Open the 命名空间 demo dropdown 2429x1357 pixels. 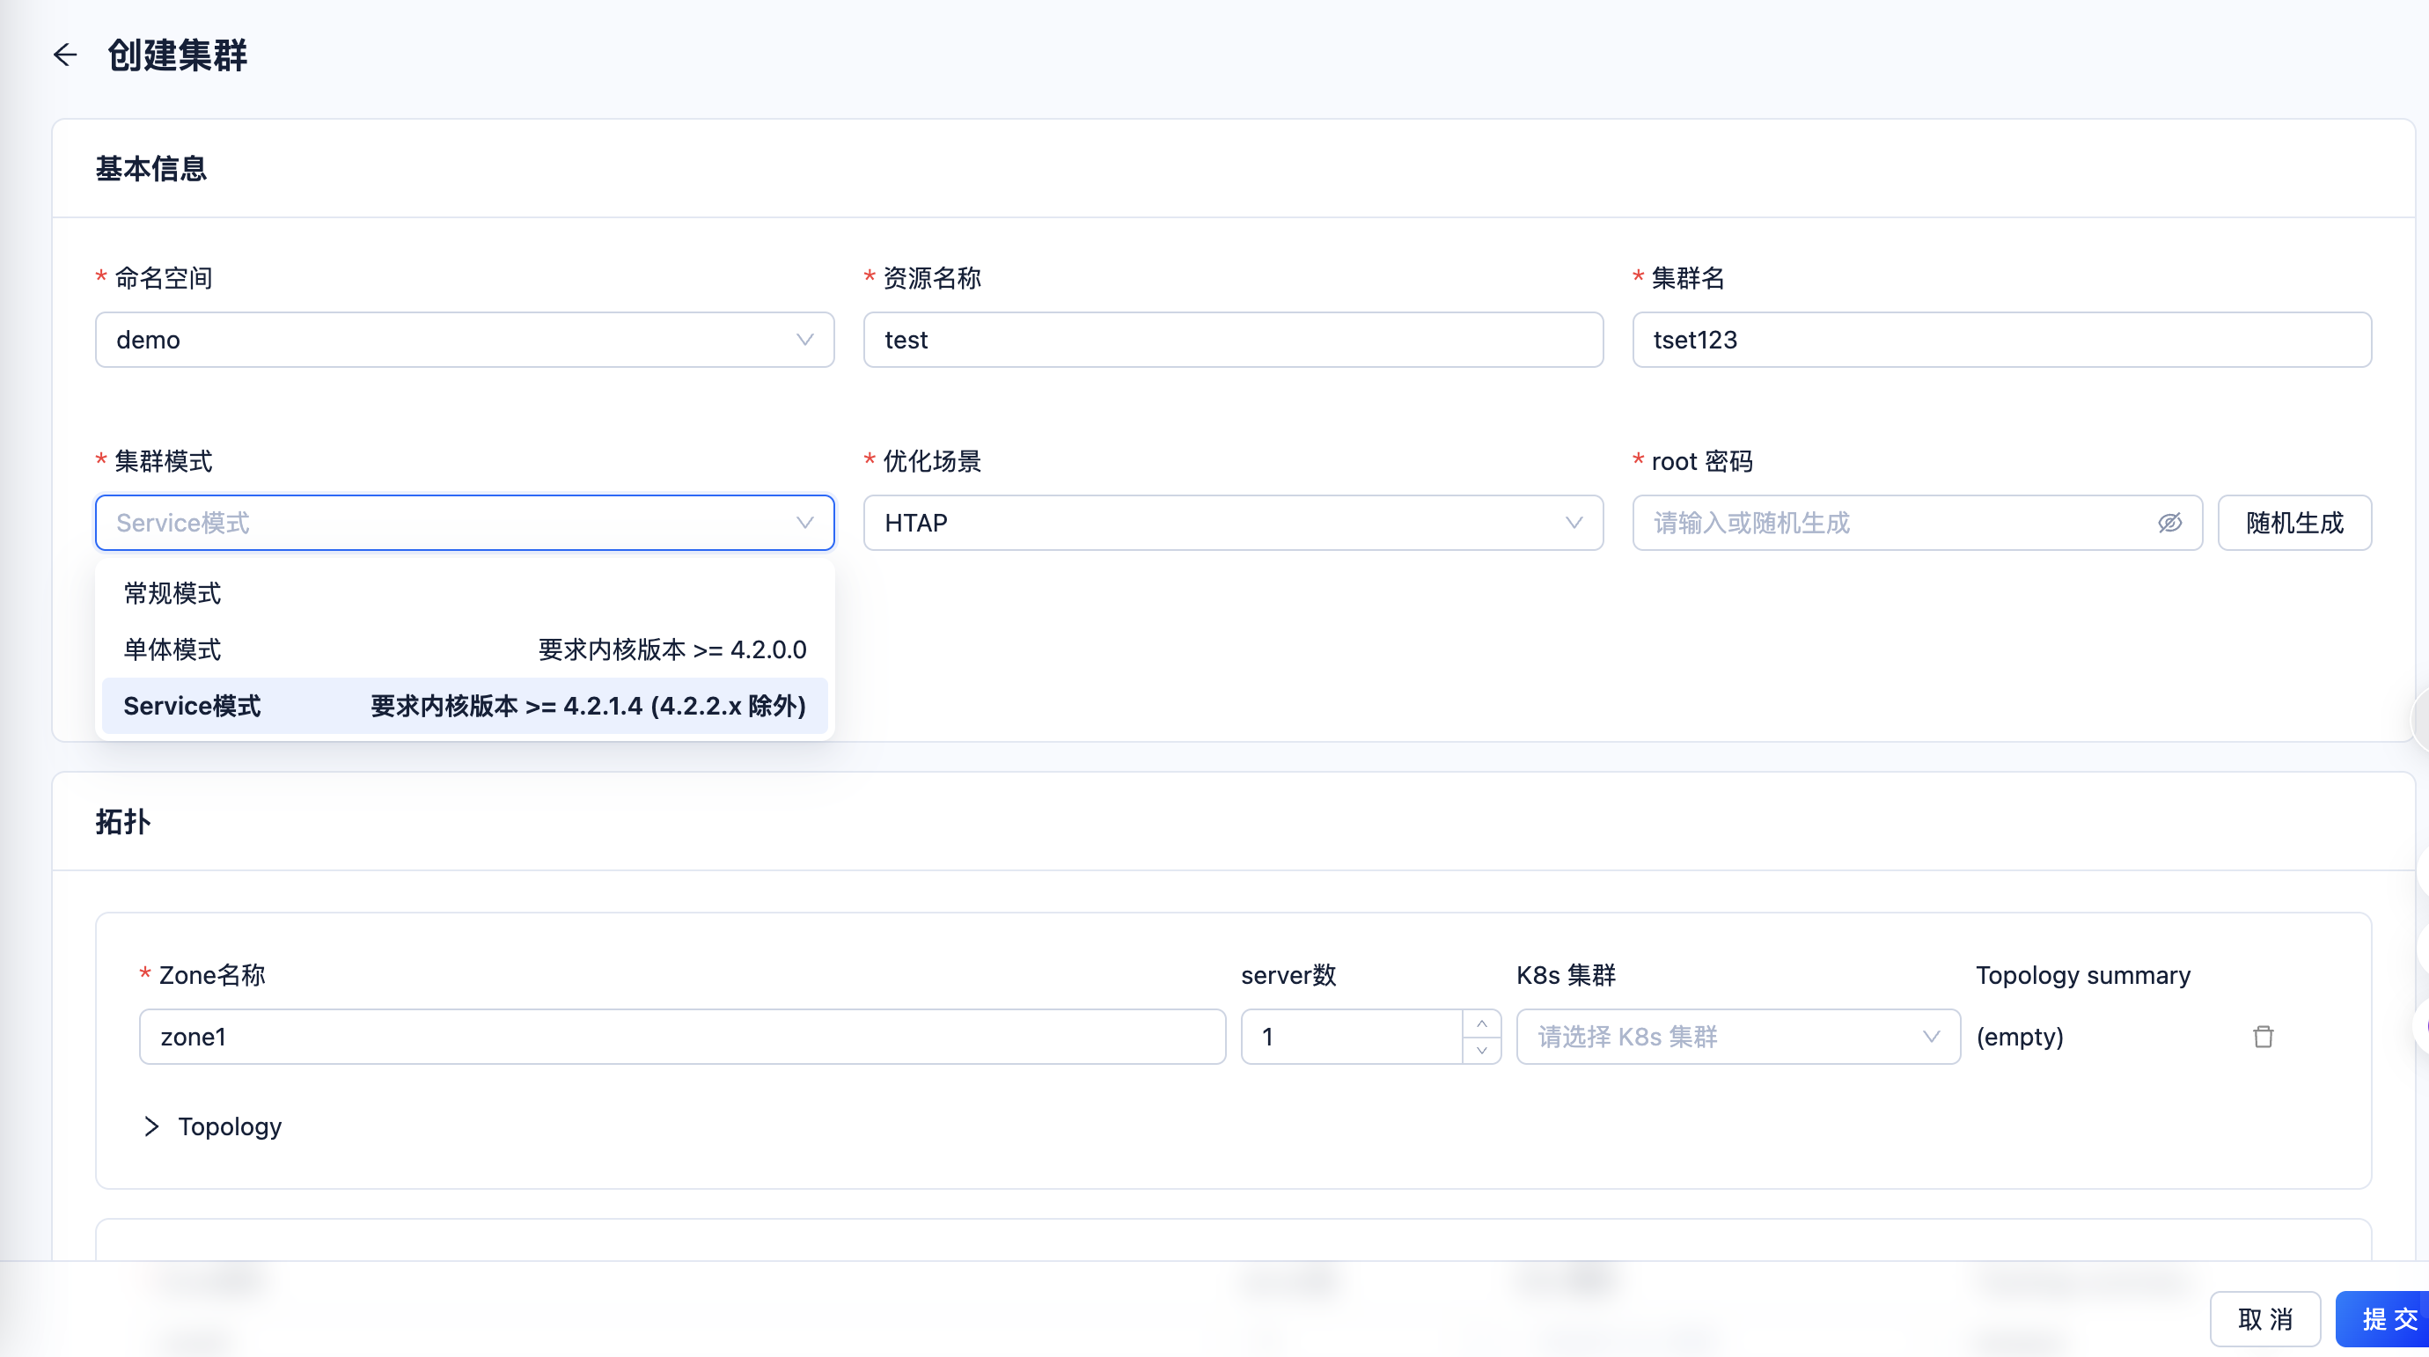[x=464, y=340]
